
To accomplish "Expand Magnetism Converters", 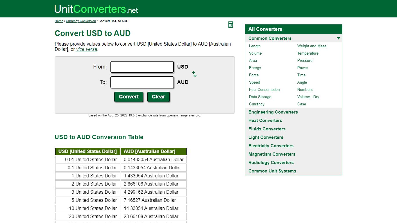I will (x=272, y=154).
